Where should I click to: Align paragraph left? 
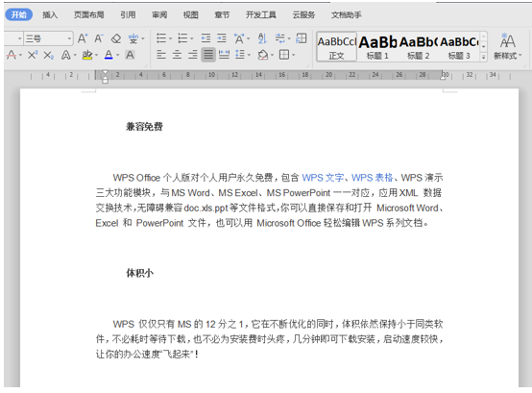click(x=161, y=55)
